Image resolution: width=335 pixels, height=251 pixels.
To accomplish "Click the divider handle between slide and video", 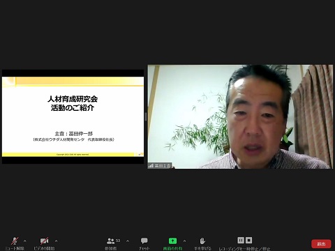I will pyautogui.click(x=146, y=116).
